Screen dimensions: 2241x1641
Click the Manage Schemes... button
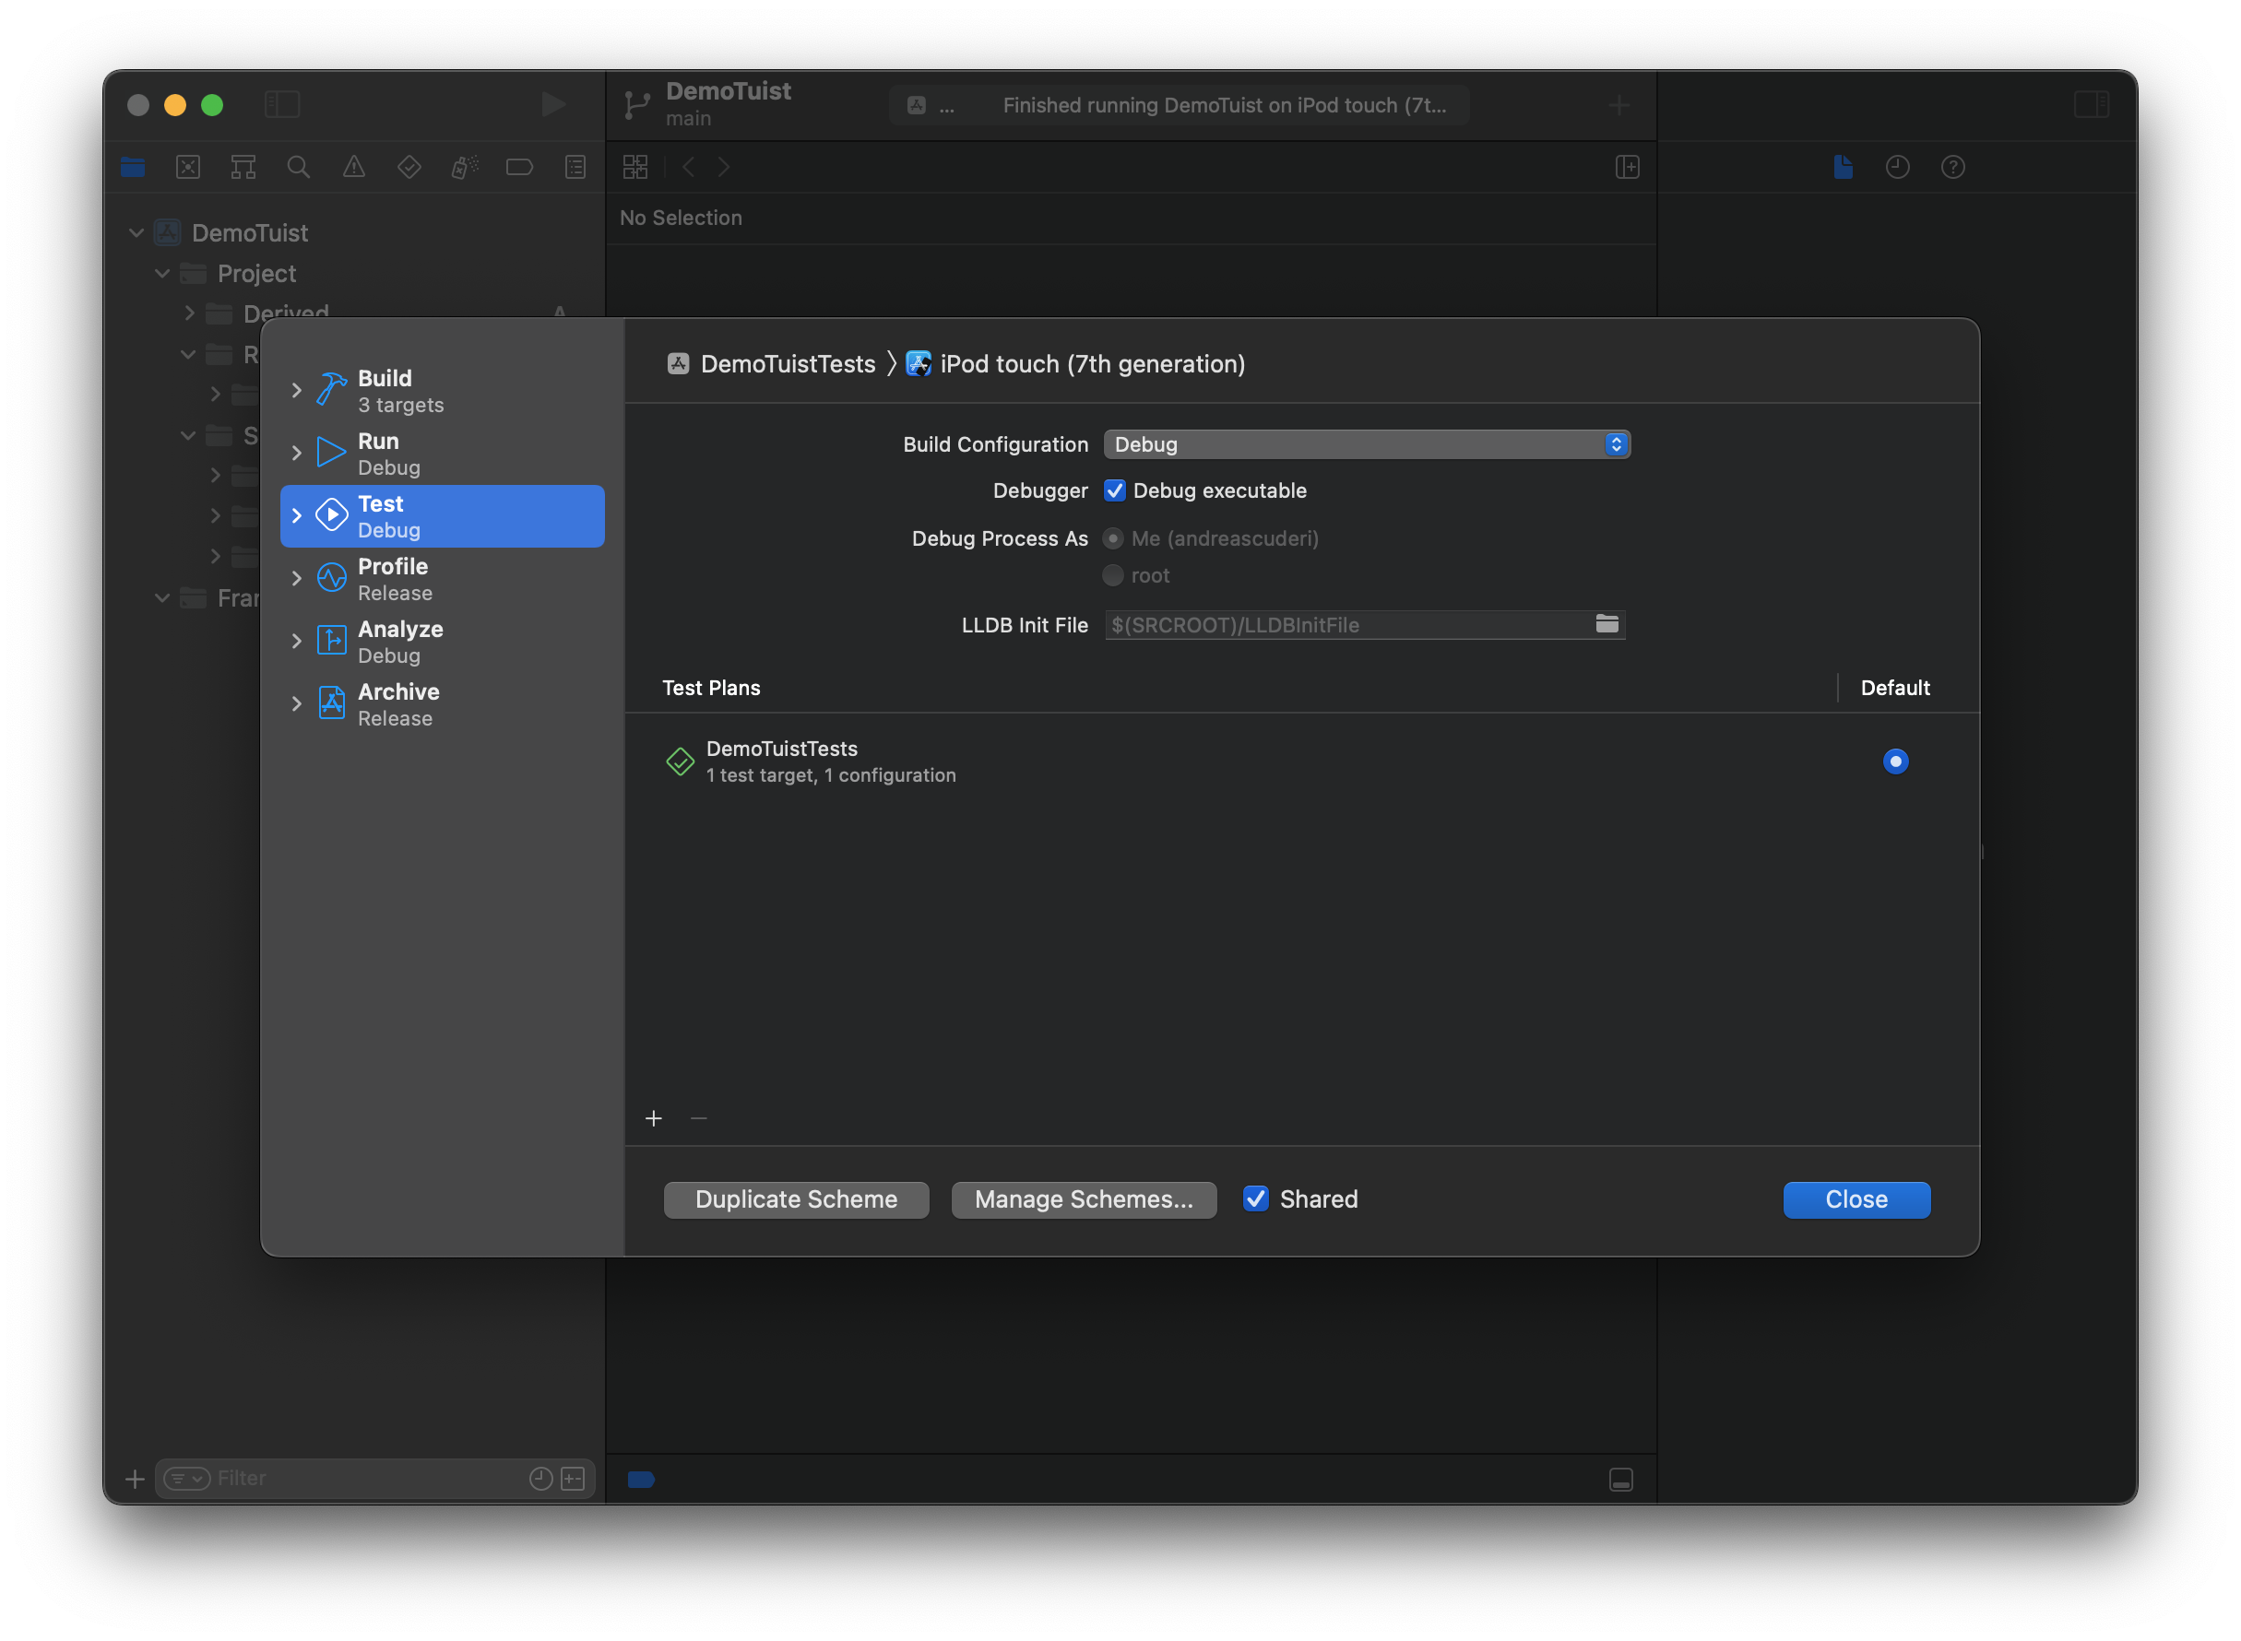coord(1084,1199)
